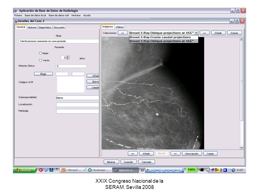Show previous image with <= button
Screen dimensions: 259x194
pos(133,154)
